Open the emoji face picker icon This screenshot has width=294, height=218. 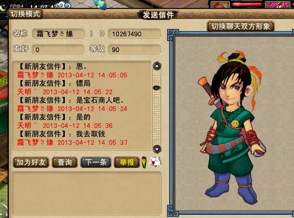click(x=155, y=162)
